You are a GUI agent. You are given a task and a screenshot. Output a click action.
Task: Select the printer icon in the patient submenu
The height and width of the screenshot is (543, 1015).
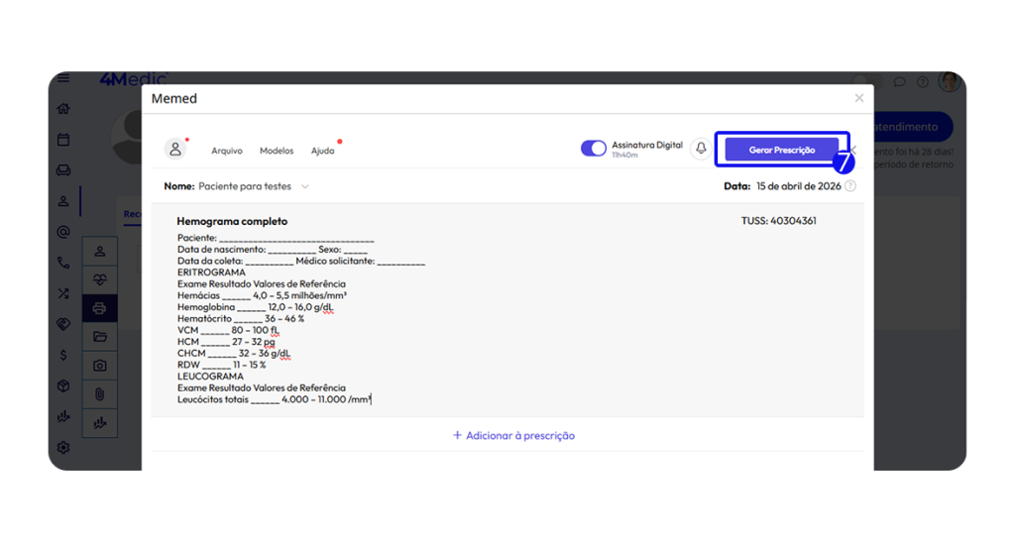tap(99, 308)
